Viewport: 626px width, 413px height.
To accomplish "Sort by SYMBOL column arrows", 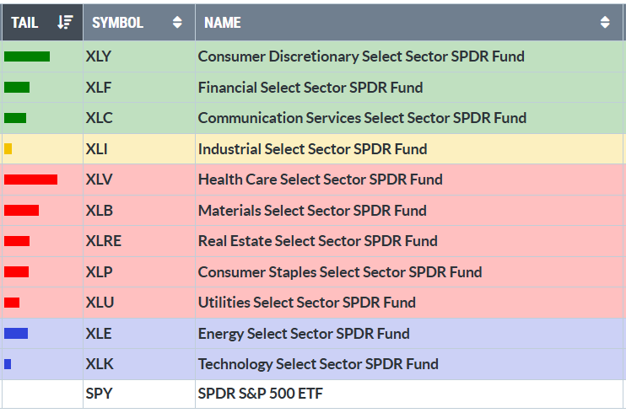I will coord(177,23).
